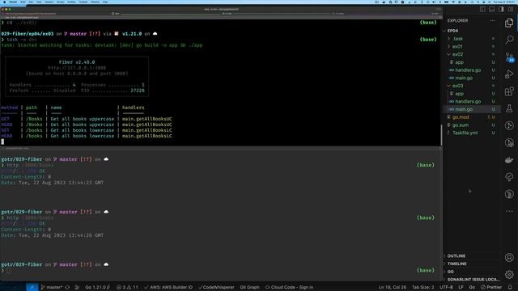Toggle primary side bar layout icon
This screenshot has height=291, width=518.
pos(482,9)
